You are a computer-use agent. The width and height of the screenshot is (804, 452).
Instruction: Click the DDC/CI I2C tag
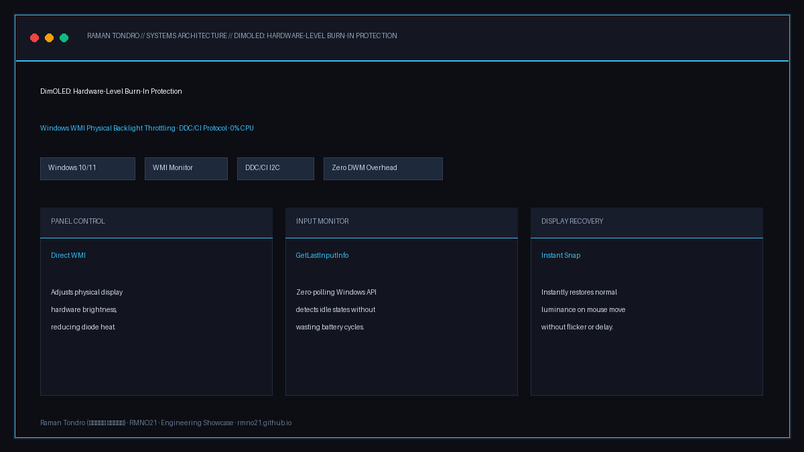click(x=275, y=169)
